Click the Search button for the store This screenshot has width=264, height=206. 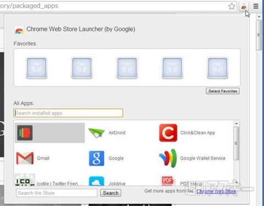111,193
